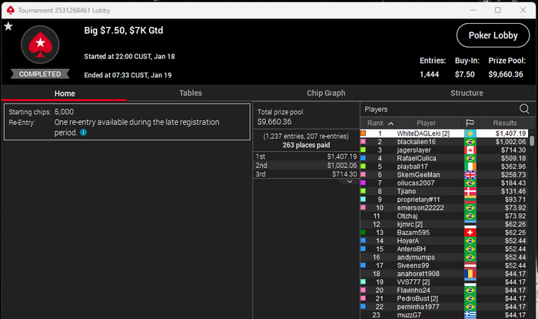Open the Structure tab
Image resolution: width=538 pixels, height=319 pixels.
click(x=467, y=93)
